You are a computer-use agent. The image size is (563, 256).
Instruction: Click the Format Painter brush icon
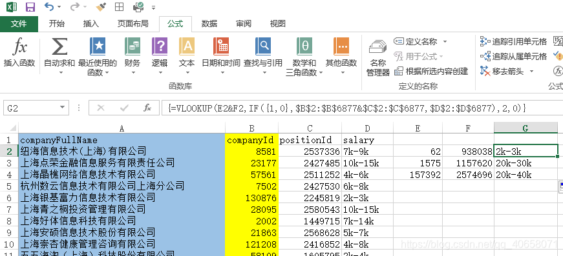101,6
